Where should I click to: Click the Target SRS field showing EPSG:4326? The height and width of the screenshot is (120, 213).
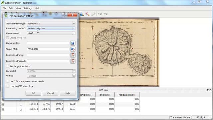(48, 49)
